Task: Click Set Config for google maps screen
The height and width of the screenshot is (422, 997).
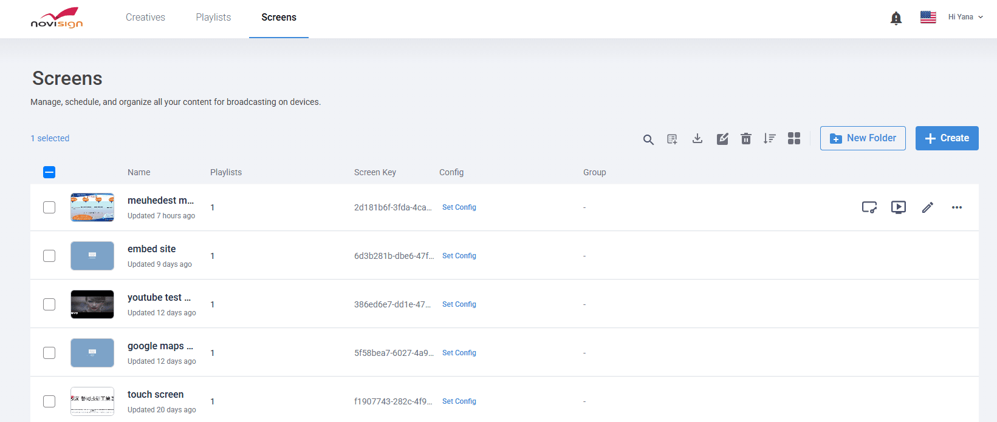Action: point(459,353)
